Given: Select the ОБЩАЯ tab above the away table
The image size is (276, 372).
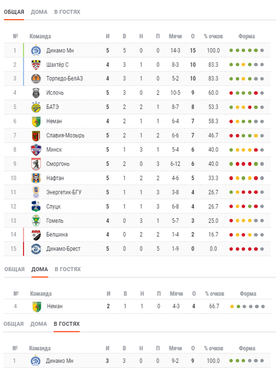Looking at the screenshot, I should [14, 324].
